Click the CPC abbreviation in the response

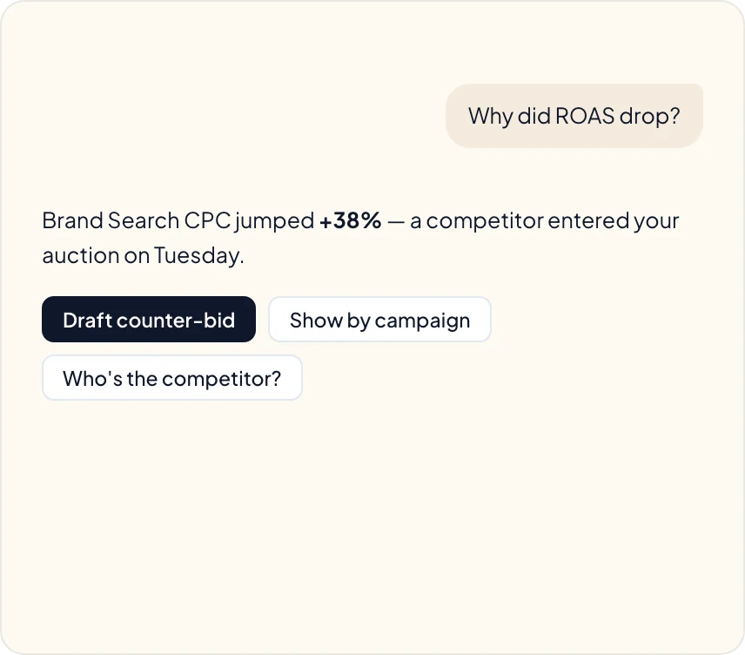point(207,220)
